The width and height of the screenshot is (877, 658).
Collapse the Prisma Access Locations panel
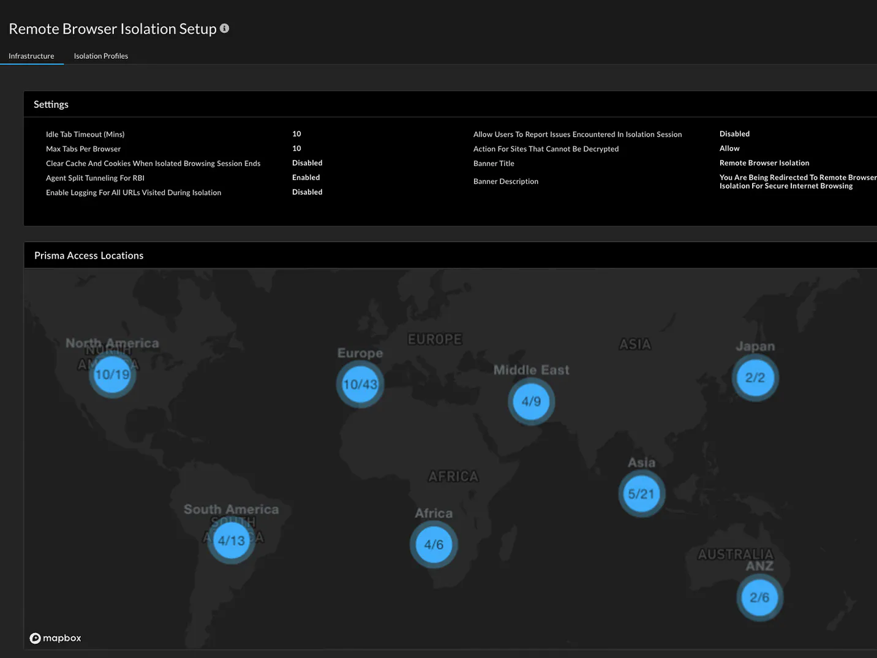(88, 255)
